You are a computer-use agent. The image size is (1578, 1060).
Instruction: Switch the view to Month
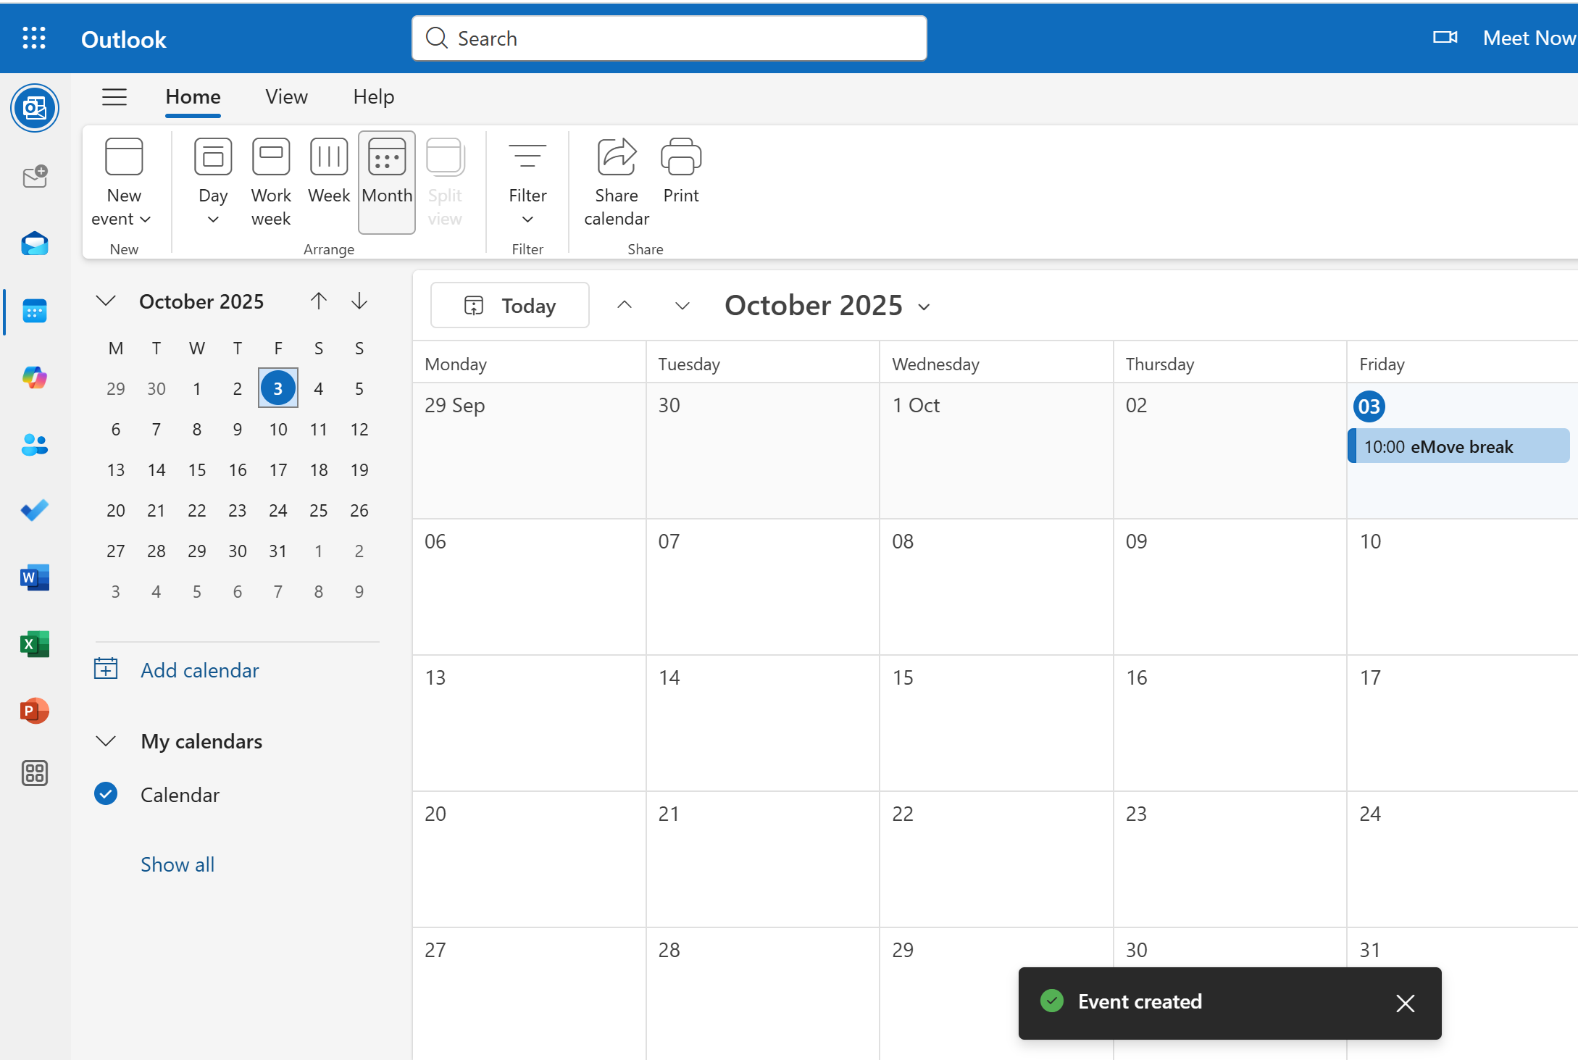[x=386, y=181]
